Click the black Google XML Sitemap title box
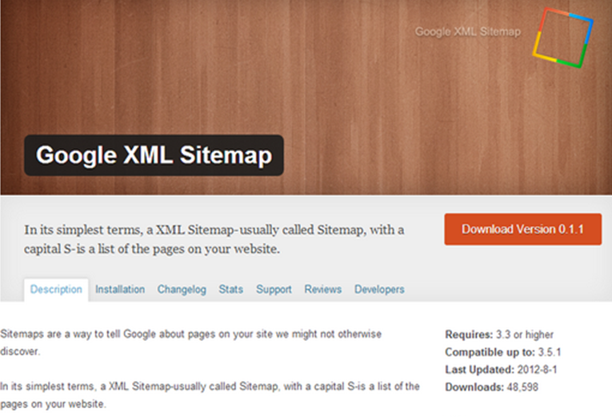The height and width of the screenshot is (417, 612). [x=154, y=155]
